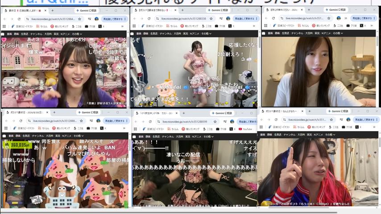Reload the ボスイベ最終日！なんとかなれー window
Screen dimensions: 381x214
pos(276,119)
